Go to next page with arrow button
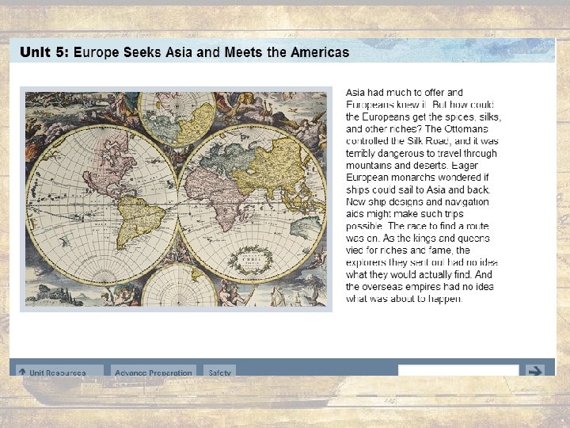The image size is (570, 428). tap(534, 370)
